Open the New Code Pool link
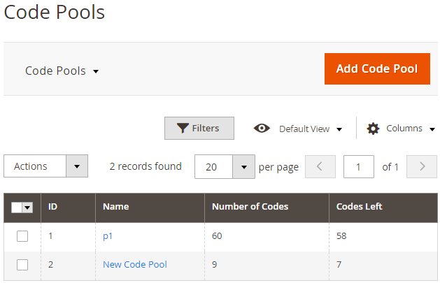Viewport: 440px width, 283px height. (135, 265)
